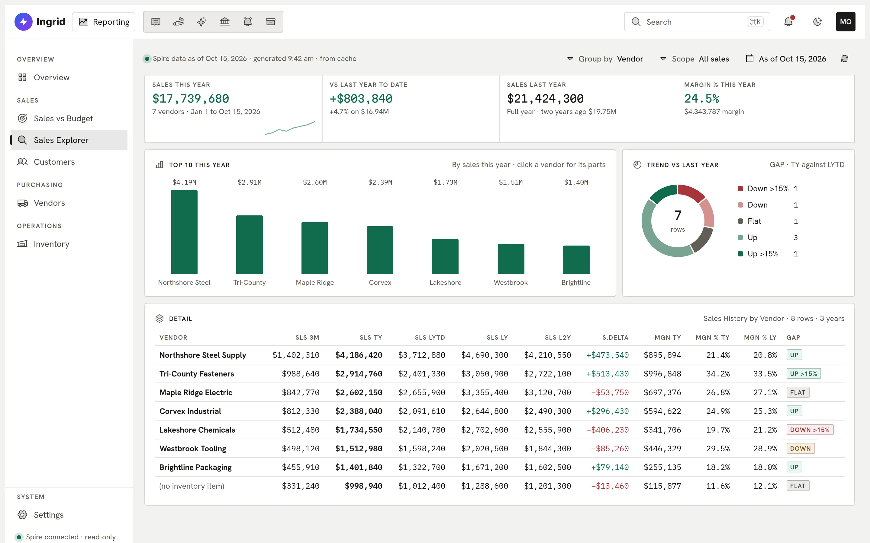
Task: Open Sales vs Budget in the sidebar
Action: [69, 119]
